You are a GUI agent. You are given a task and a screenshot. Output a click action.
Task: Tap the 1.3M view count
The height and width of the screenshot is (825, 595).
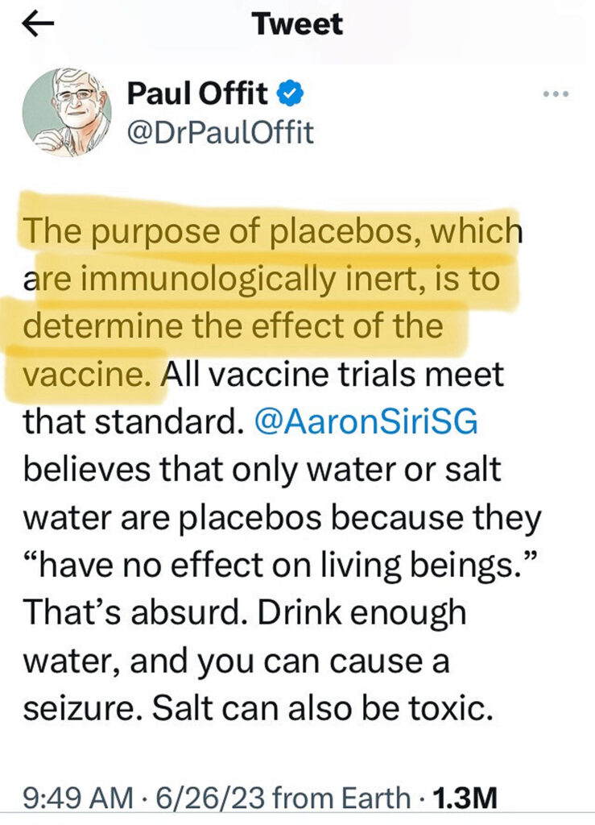[465, 798]
